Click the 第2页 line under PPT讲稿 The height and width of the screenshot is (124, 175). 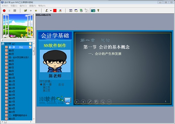coord(46,88)
